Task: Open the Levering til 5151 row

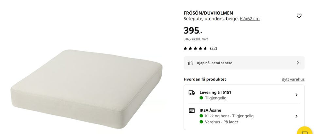Action: coord(244,95)
